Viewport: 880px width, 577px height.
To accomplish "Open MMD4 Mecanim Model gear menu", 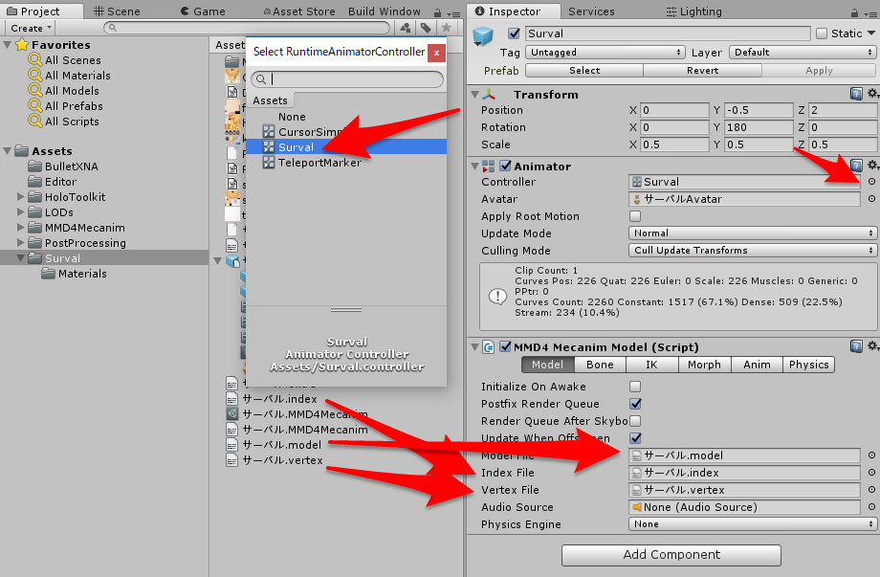I will click(x=872, y=345).
